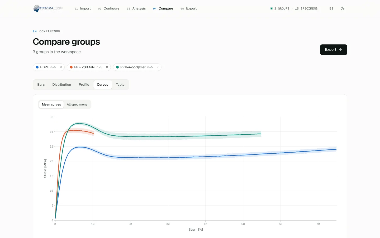Open the Table tab

(120, 85)
